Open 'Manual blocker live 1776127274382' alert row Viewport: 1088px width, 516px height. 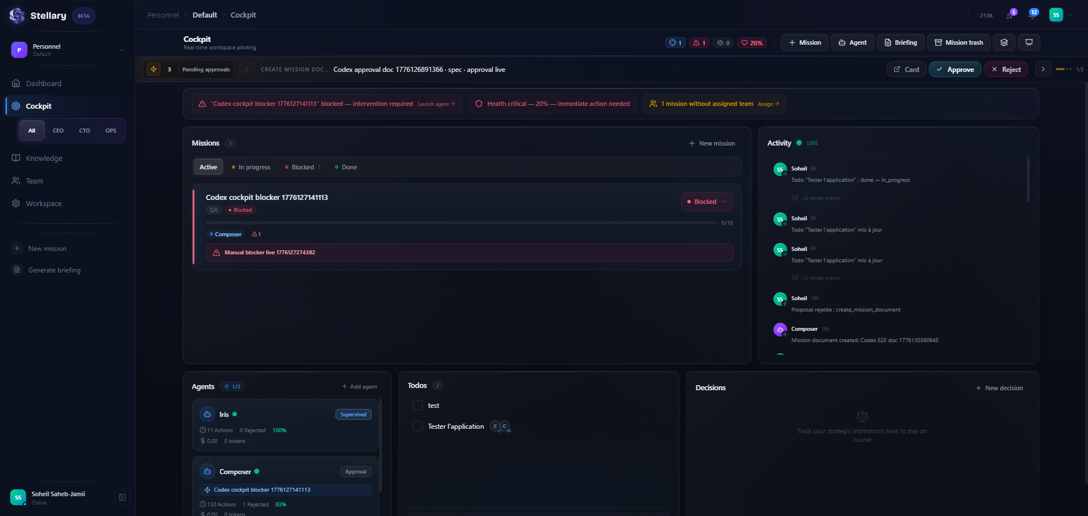click(469, 253)
